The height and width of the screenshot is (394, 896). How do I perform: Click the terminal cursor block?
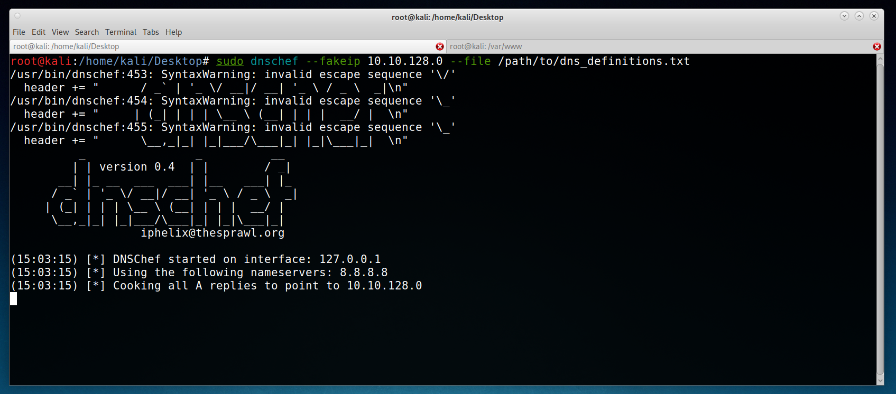14,299
